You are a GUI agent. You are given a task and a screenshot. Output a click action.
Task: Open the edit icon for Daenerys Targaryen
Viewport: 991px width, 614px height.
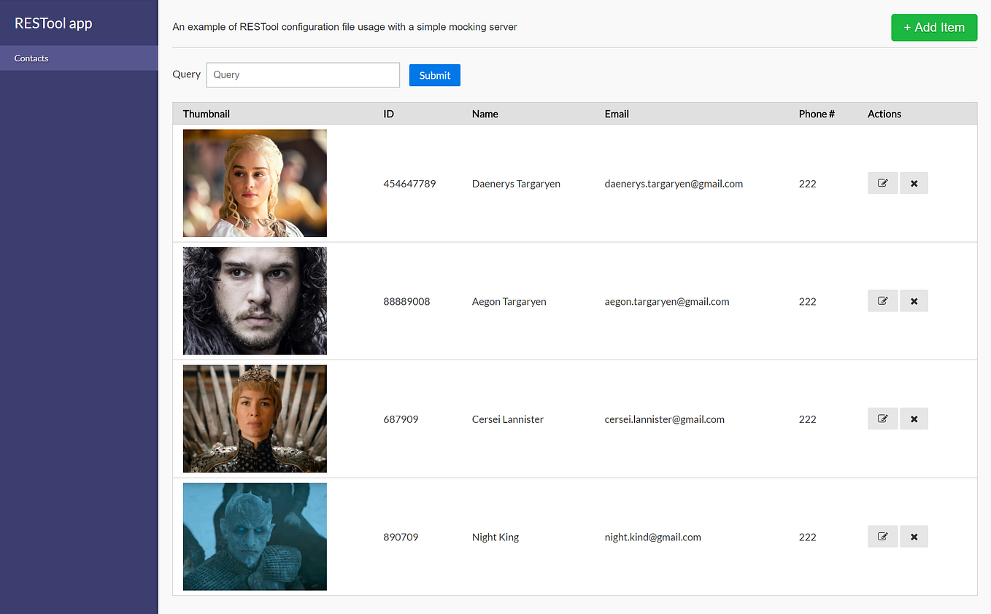tap(882, 183)
